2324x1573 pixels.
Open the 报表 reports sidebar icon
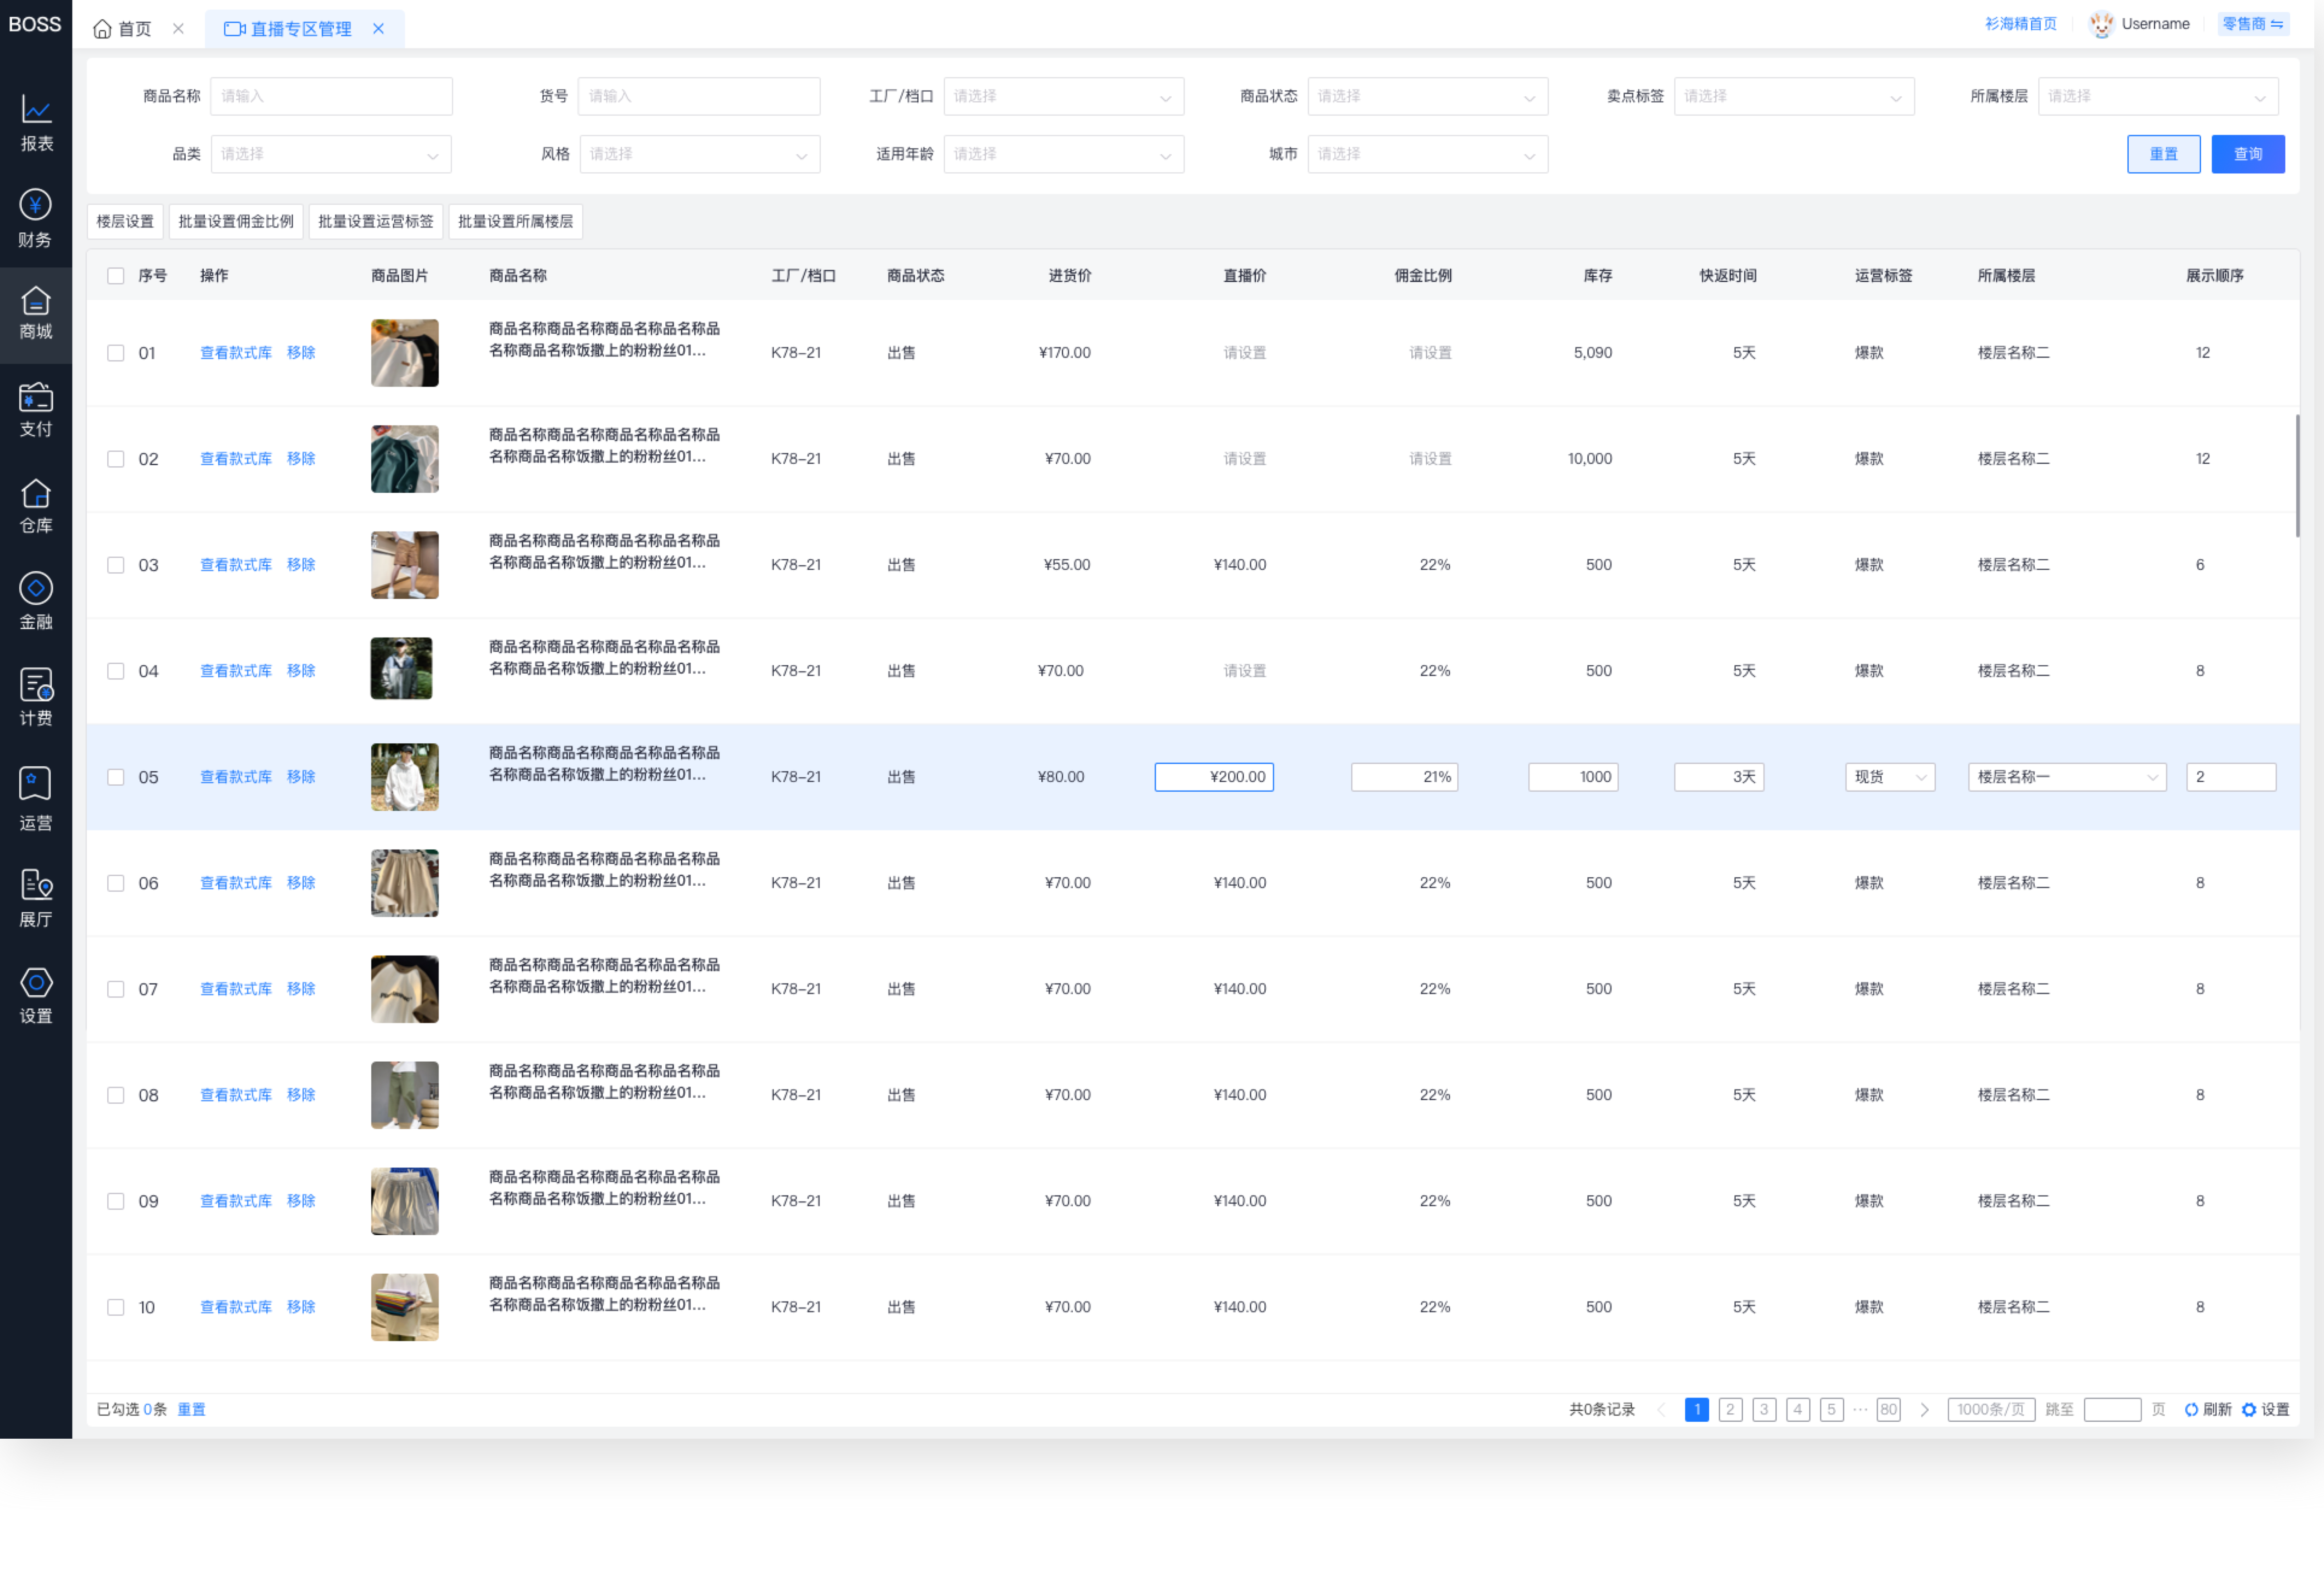36,121
